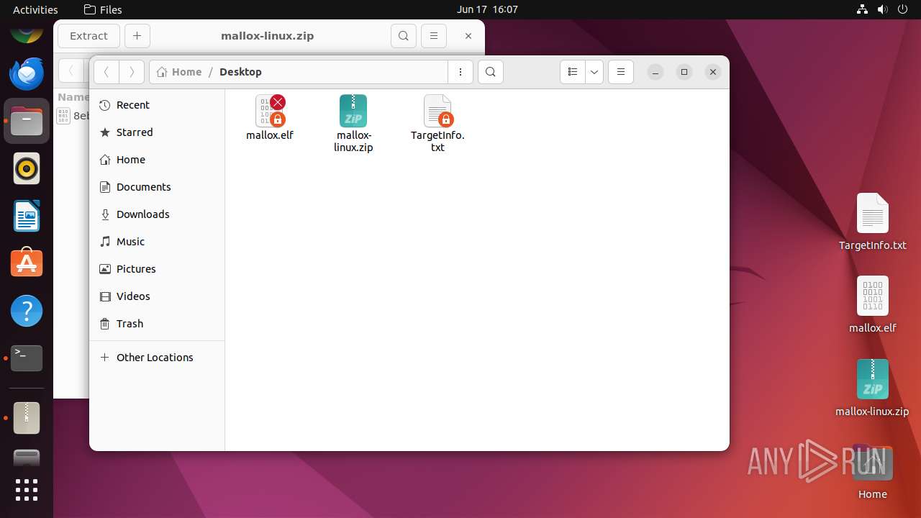921x518 pixels.
Task: Click Home in the path bar
Action: (x=179, y=72)
